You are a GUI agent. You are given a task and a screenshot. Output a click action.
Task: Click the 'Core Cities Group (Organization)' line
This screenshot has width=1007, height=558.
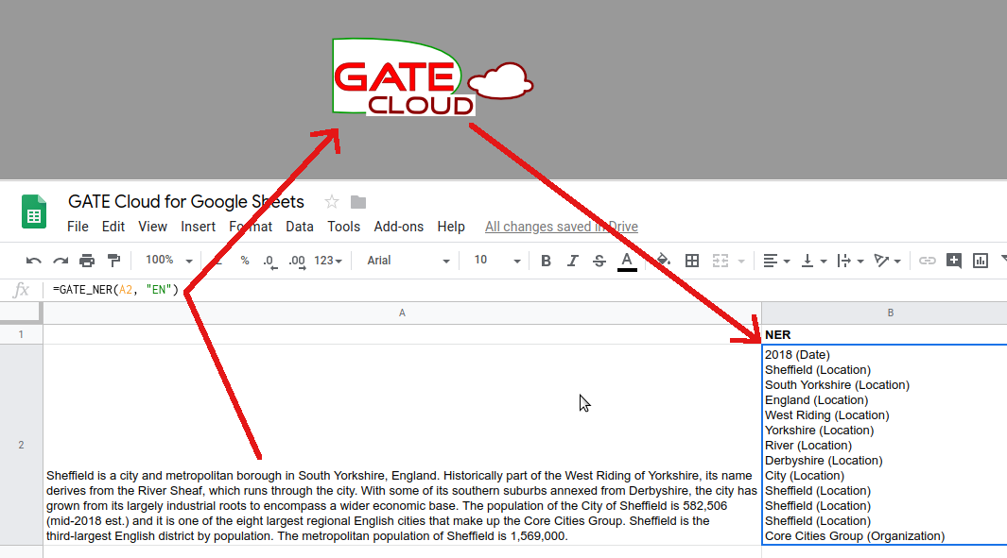click(x=855, y=536)
